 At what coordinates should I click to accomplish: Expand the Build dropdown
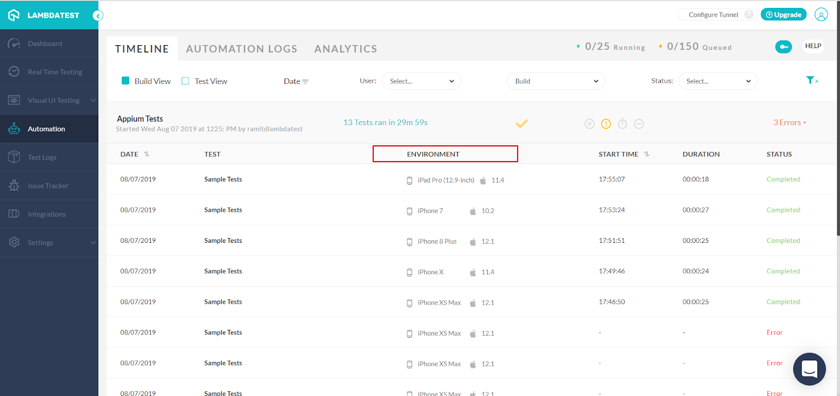[555, 81]
